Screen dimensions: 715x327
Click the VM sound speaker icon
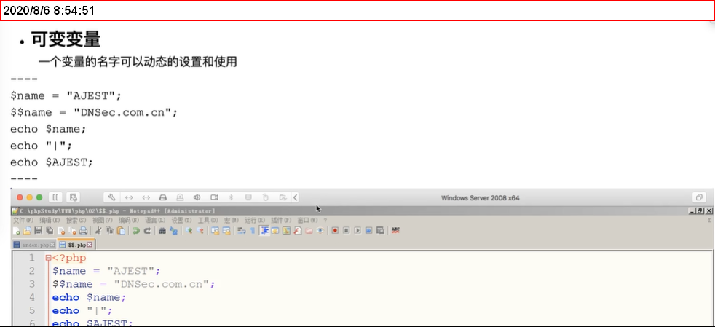pos(197,197)
